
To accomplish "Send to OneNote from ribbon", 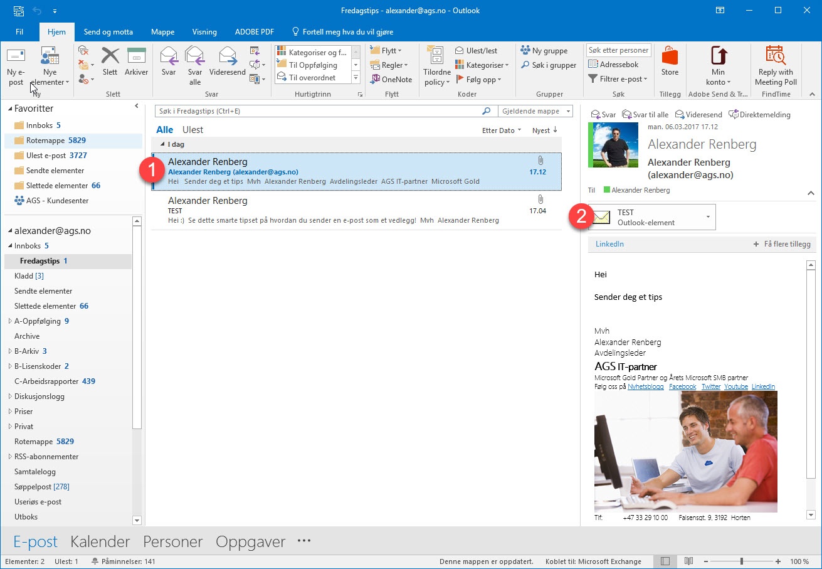I will [x=391, y=80].
